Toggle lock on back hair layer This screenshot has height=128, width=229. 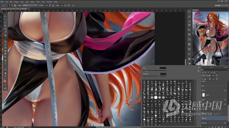(x=225, y=123)
